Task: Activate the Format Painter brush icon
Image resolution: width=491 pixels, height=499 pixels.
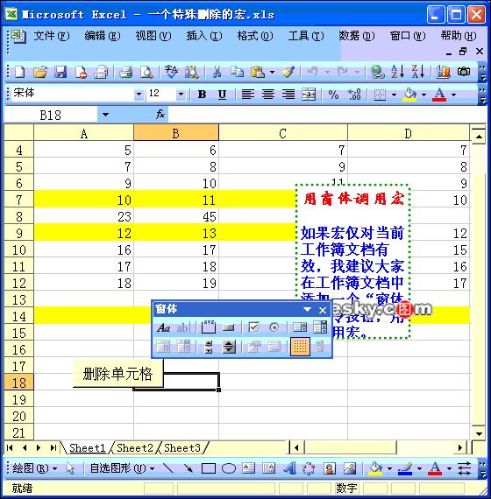Action: pyautogui.click(x=288, y=72)
